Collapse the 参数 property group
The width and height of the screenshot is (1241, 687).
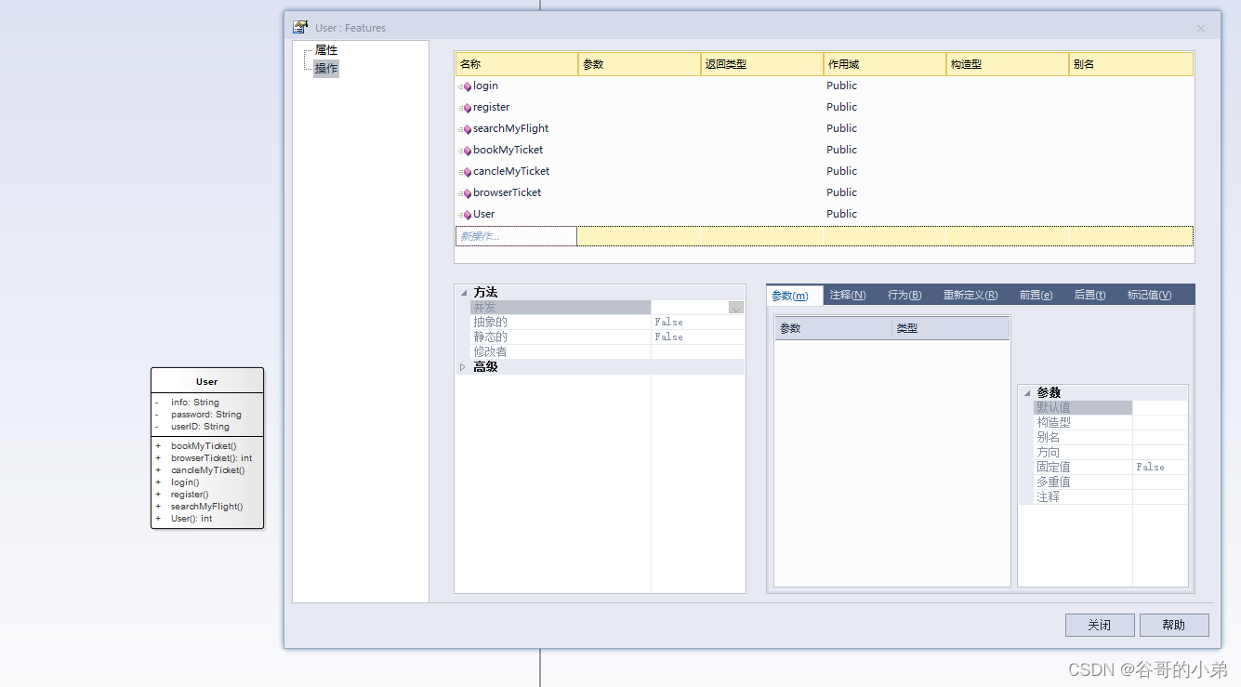[1026, 393]
